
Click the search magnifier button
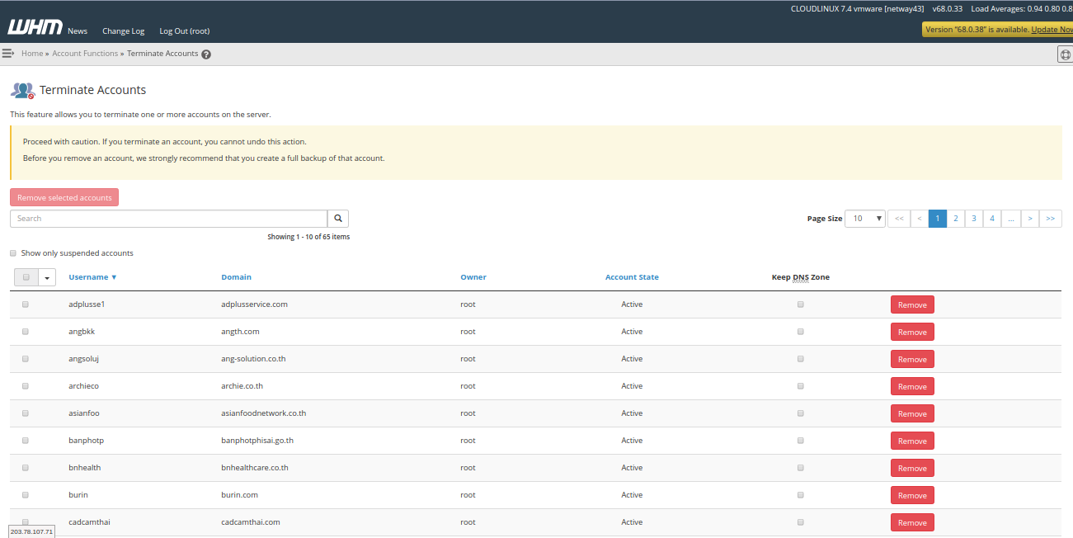coord(338,219)
